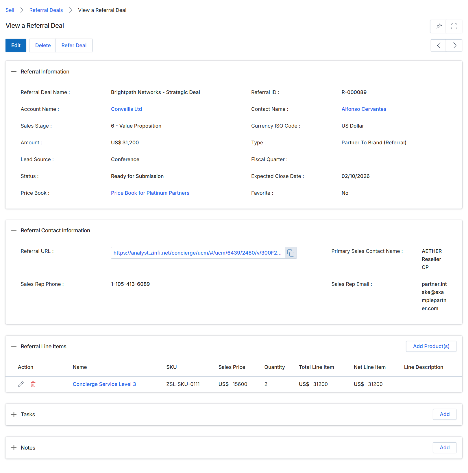Screen dimensions: 468x473
Task: Collapse the Referral Line Items section
Action: pyautogui.click(x=14, y=346)
